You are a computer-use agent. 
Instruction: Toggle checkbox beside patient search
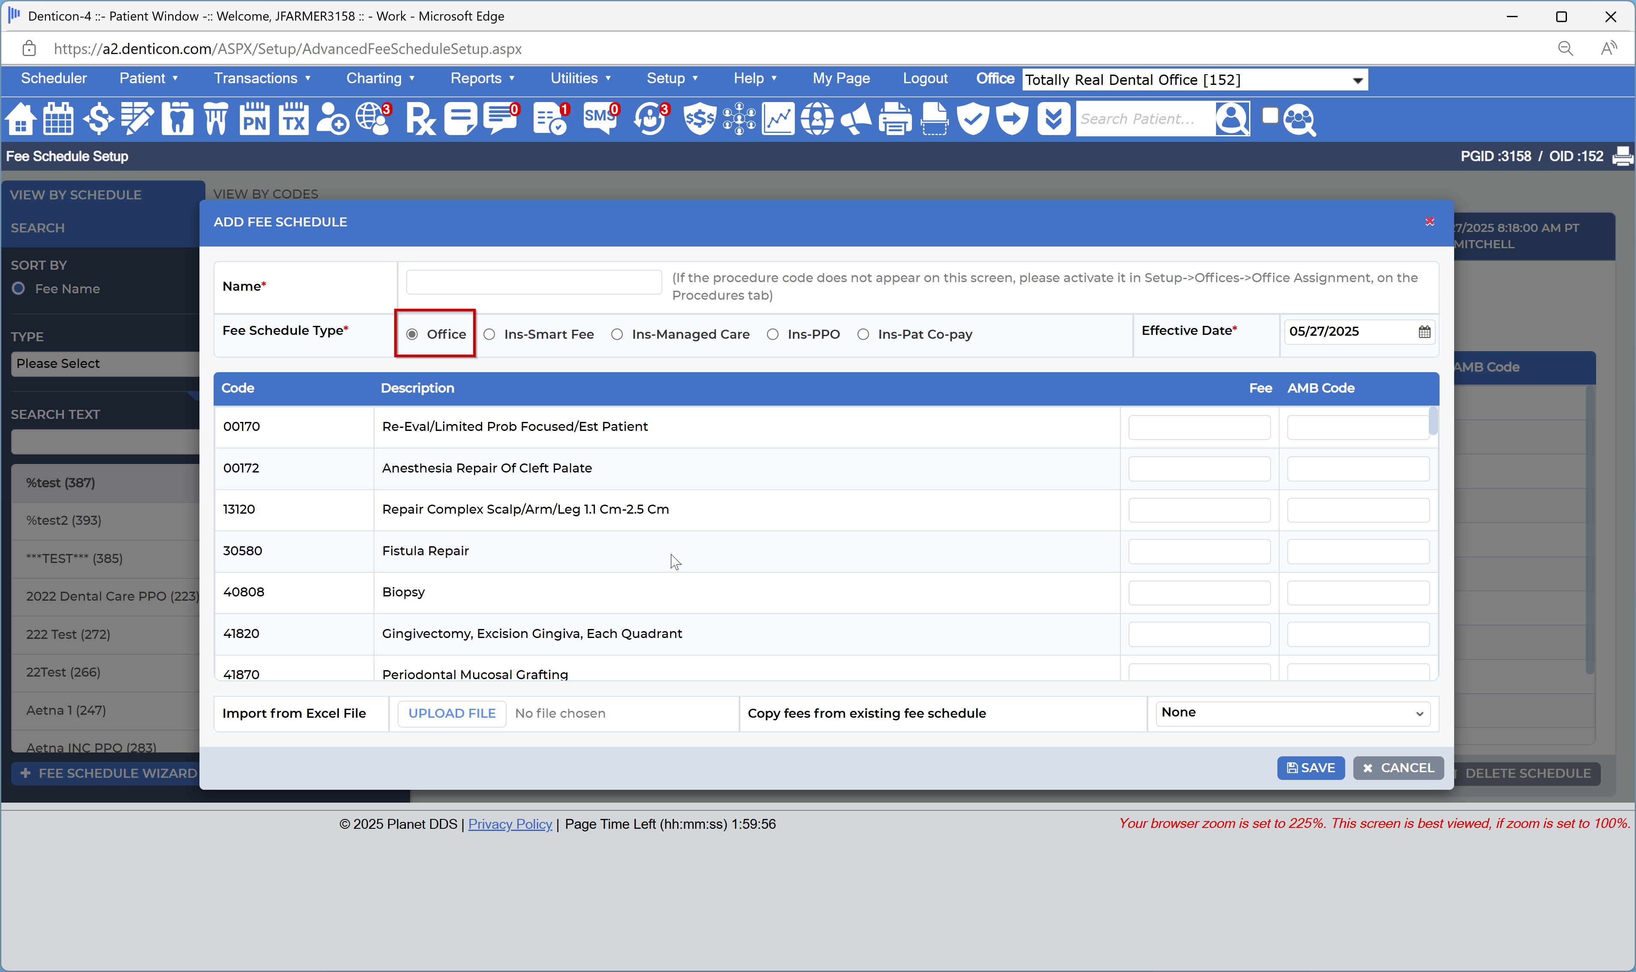pyautogui.click(x=1271, y=116)
